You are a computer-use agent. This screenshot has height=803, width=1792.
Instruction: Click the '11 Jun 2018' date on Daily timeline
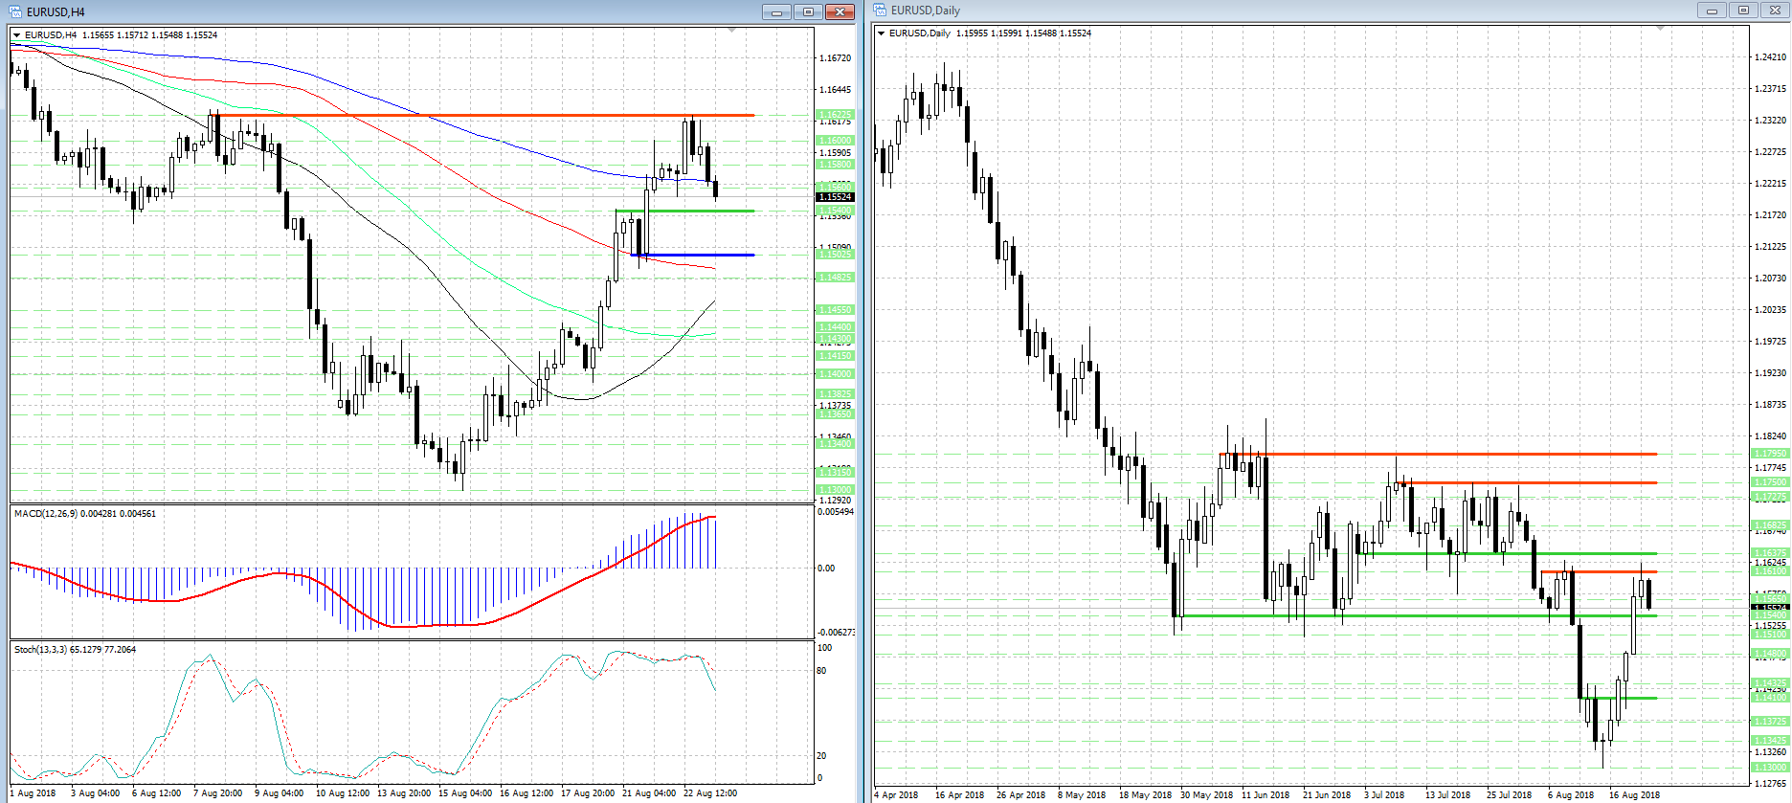tap(1266, 795)
